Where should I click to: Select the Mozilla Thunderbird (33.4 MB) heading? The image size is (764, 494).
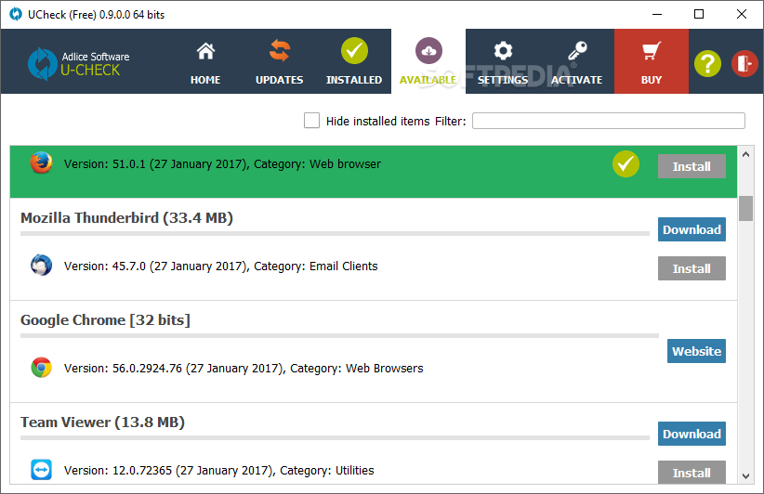coord(126,218)
